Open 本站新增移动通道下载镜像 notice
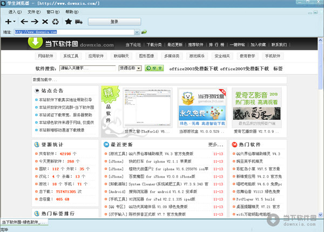 click(62, 130)
